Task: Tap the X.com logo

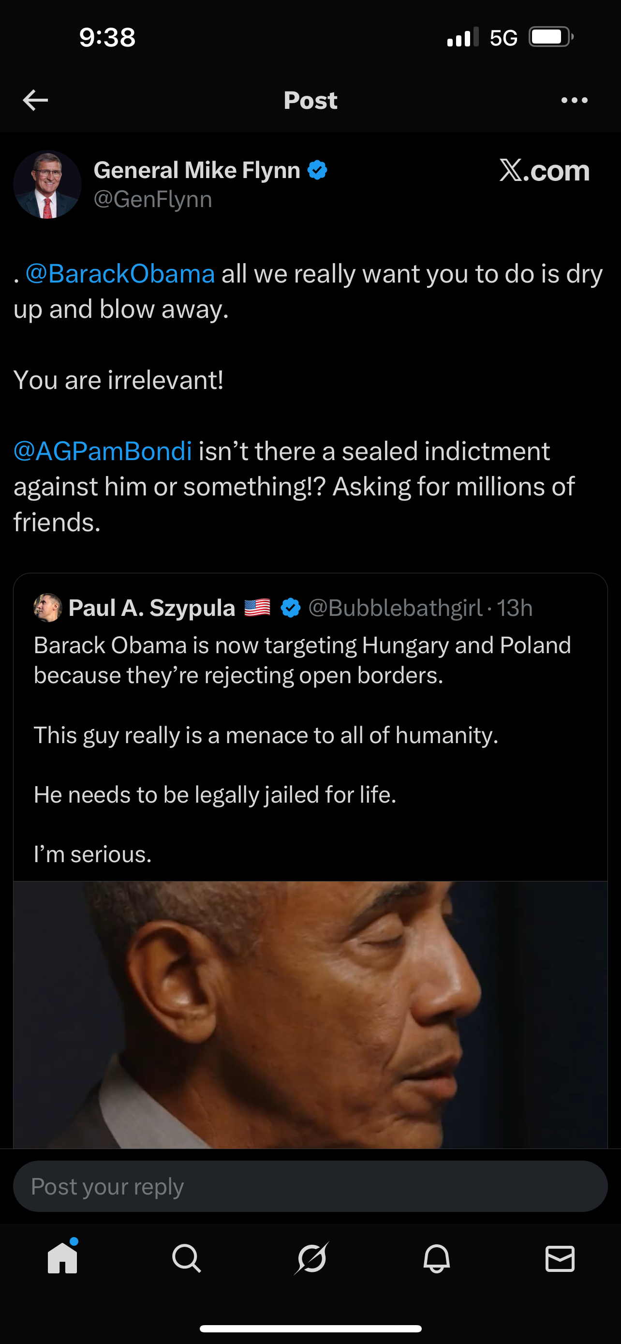Action: tap(544, 171)
